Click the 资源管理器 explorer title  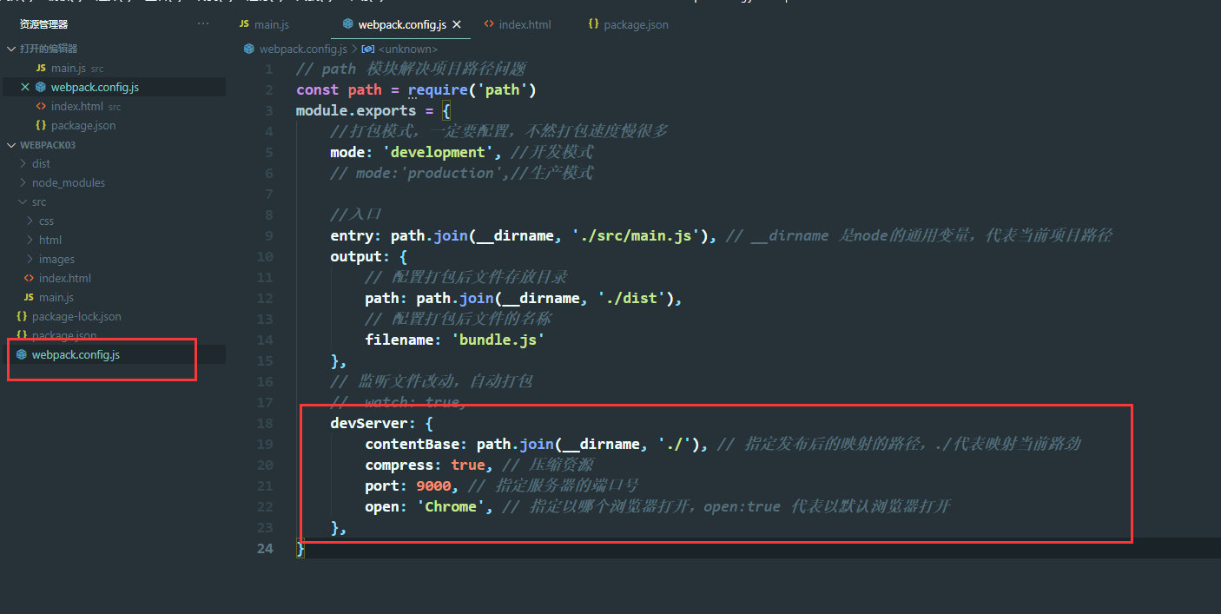point(43,24)
